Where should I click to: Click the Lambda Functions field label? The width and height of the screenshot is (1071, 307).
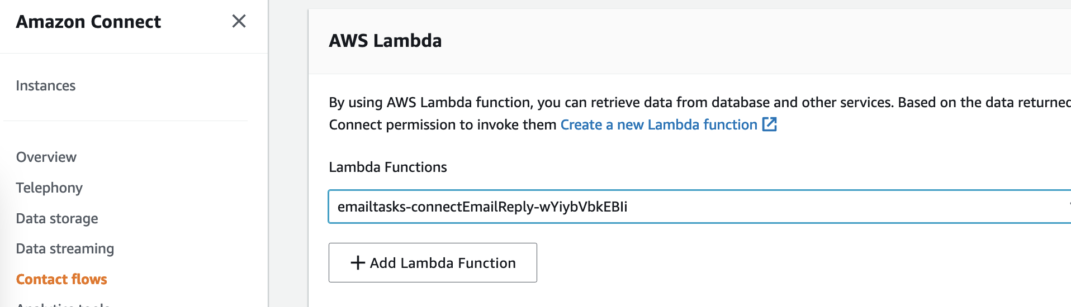pyautogui.click(x=388, y=167)
